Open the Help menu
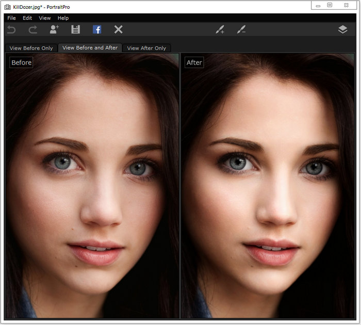The height and width of the screenshot is (325, 361). tap(63, 18)
